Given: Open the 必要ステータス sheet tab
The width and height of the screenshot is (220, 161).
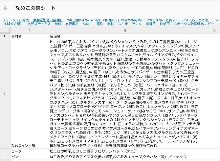Looking at the screenshot, I should 39,24.
